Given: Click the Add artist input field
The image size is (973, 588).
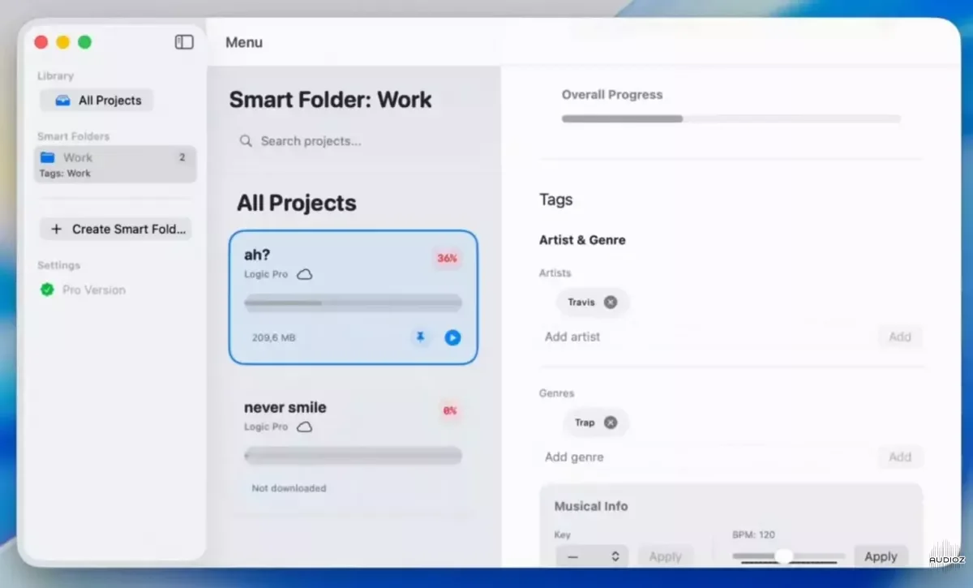Looking at the screenshot, I should click(705, 337).
